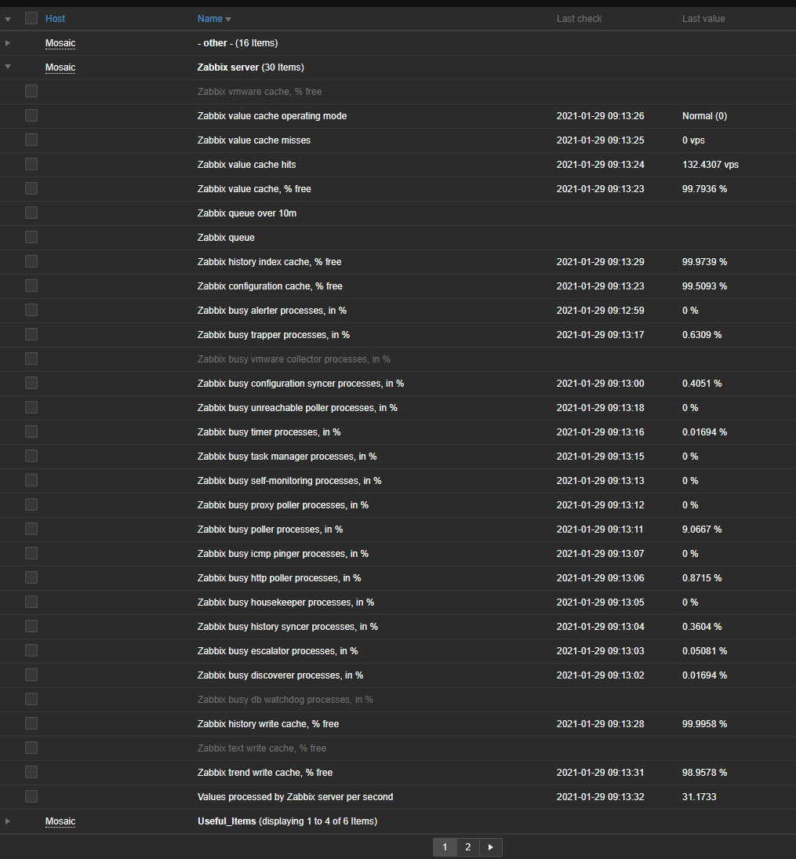
Task: Check the 'Zabbix queue over 10m' checkbox
Action: 31,212
